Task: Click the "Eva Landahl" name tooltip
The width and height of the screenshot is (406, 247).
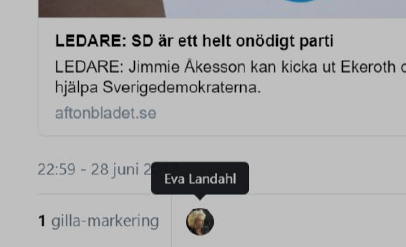Action: [200, 178]
